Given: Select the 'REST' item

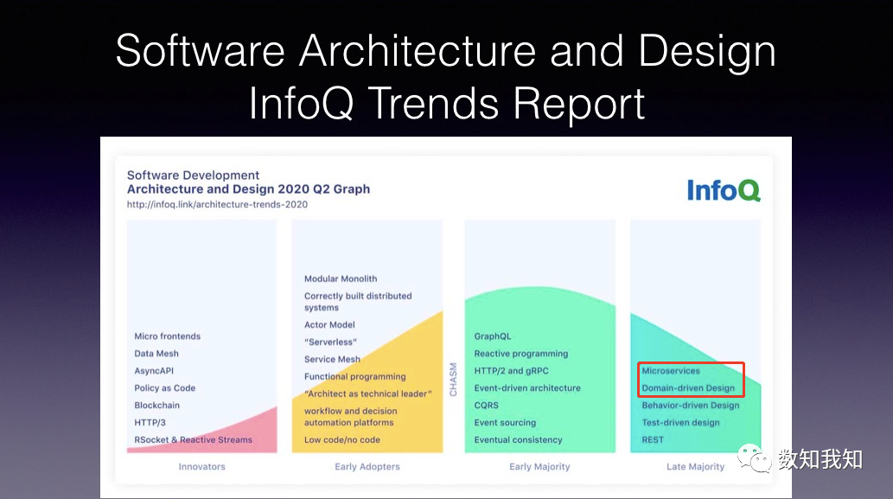Looking at the screenshot, I should [x=653, y=439].
